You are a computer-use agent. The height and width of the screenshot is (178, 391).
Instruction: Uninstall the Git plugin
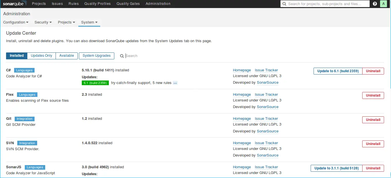pos(373,120)
